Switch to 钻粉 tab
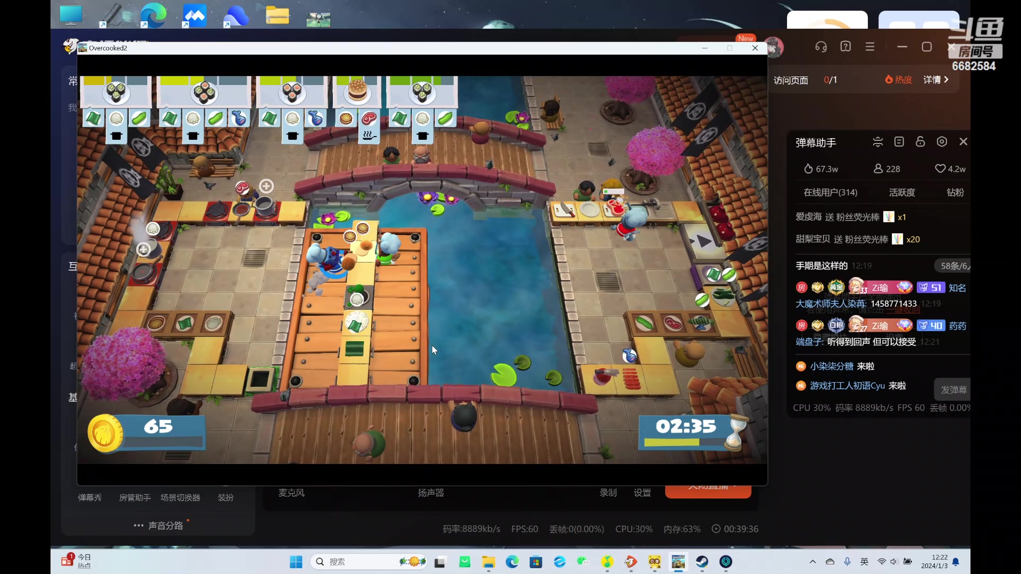1021x574 pixels. tap(955, 192)
